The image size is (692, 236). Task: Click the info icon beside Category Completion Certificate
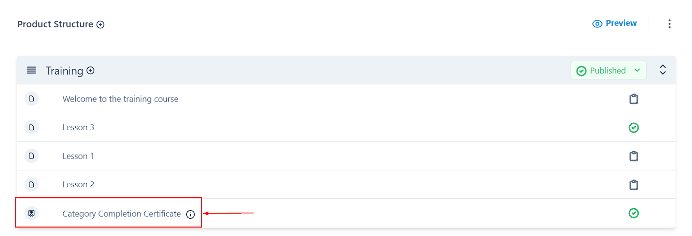click(190, 214)
